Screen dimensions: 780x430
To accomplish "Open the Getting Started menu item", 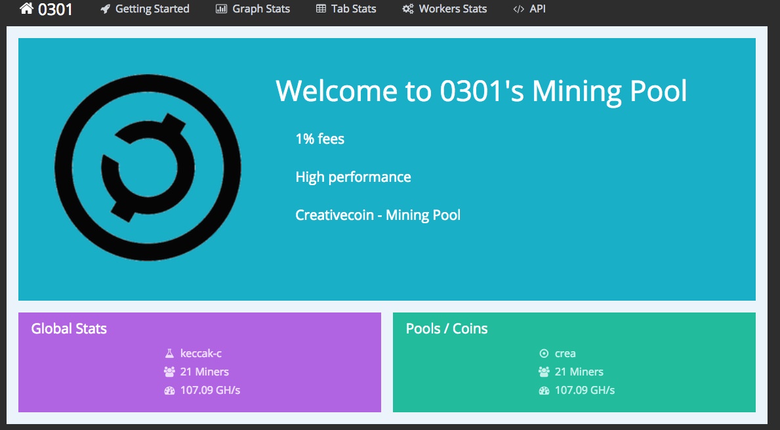I will (152, 9).
